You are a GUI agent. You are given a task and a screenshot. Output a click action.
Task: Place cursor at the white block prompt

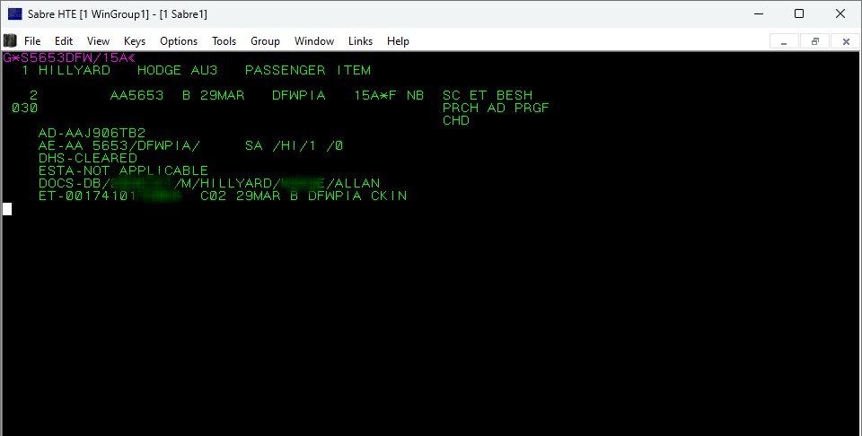pyautogui.click(x=7, y=209)
